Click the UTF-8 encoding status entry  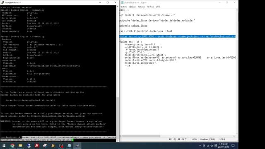pyautogui.click(x=222, y=139)
